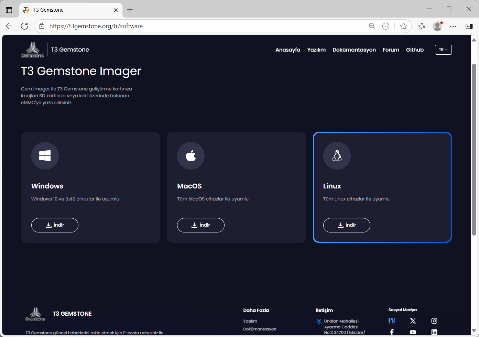Open the browser profile avatar
This screenshot has height=337, width=479.
click(437, 26)
